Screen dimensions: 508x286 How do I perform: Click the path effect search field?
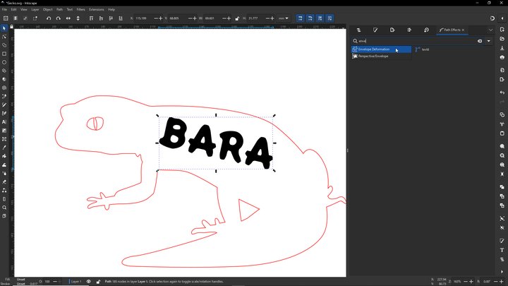(x=416, y=41)
